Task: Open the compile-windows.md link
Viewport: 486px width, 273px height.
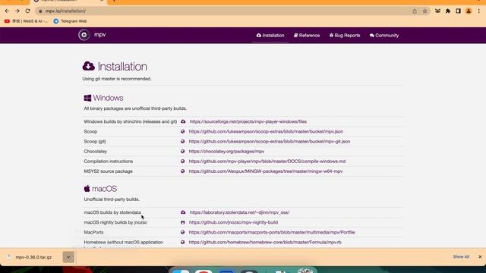Action: tap(267, 162)
